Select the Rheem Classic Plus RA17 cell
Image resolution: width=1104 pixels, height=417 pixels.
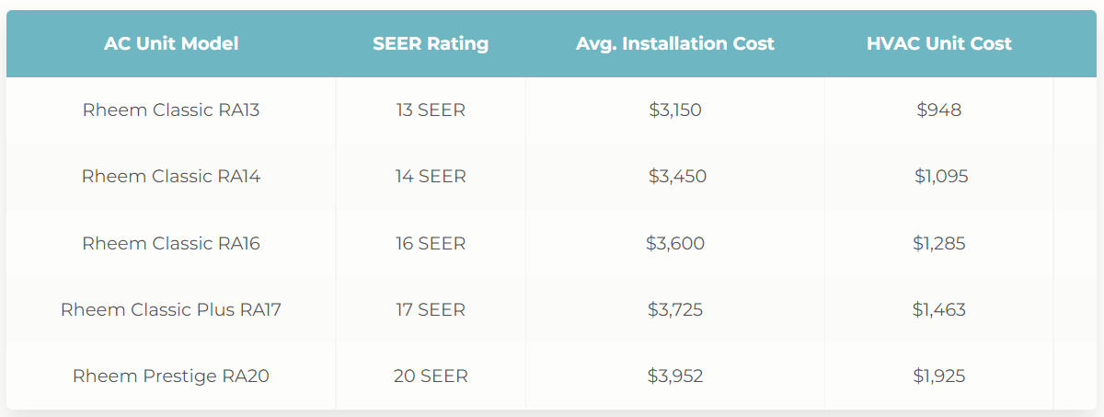171,310
